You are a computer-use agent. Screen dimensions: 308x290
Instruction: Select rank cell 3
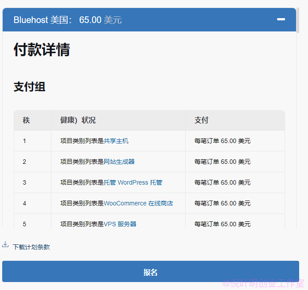point(32,182)
